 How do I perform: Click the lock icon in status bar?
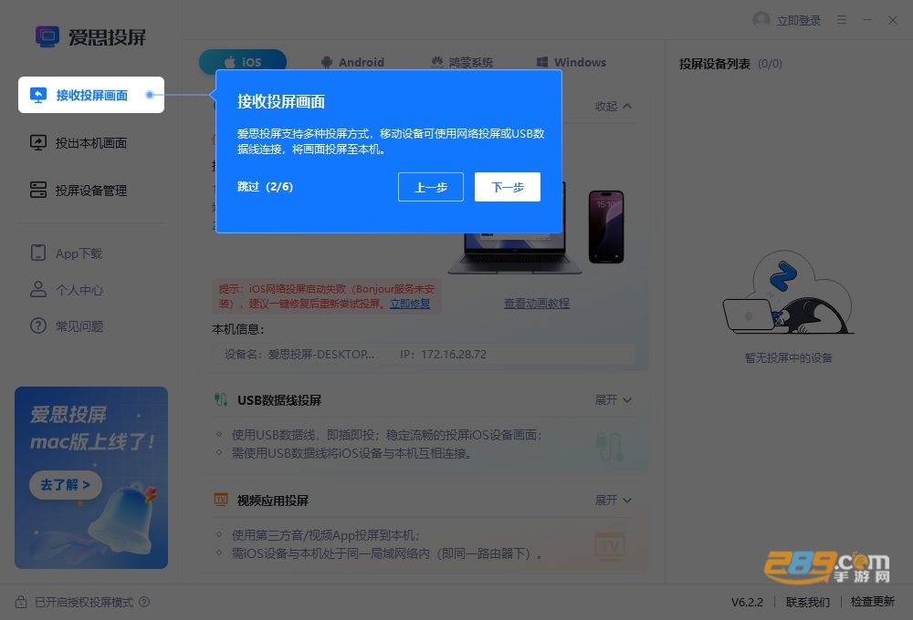[21, 602]
